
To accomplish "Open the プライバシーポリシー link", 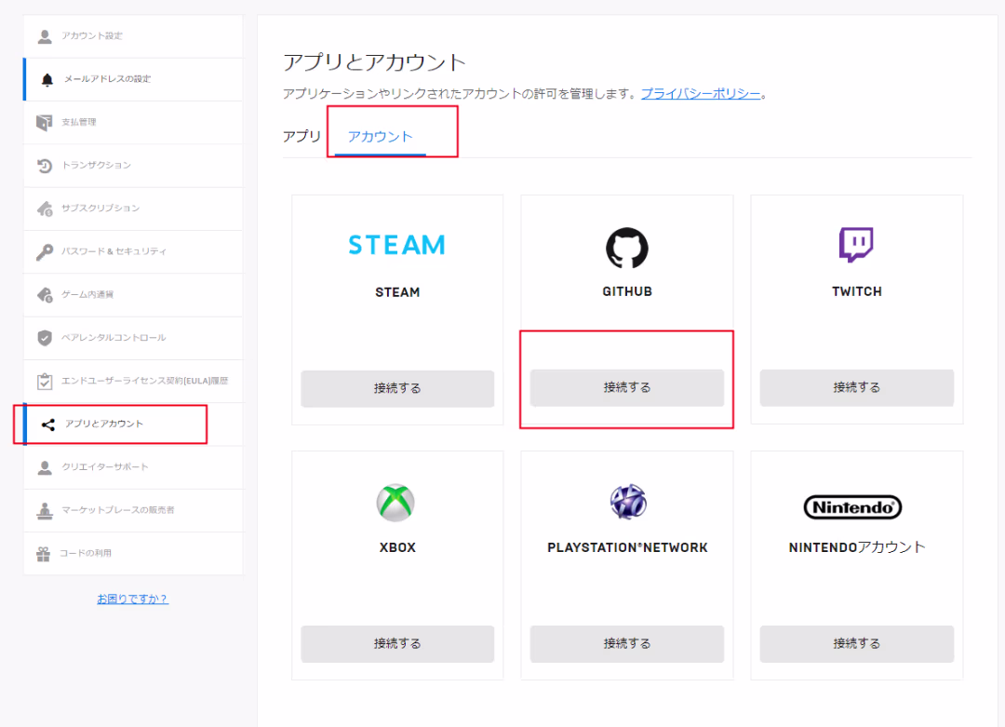I will [701, 94].
